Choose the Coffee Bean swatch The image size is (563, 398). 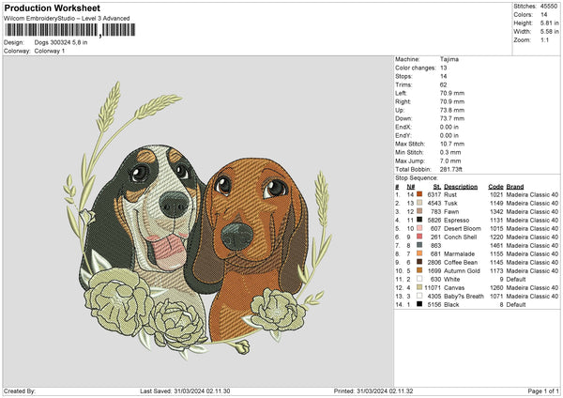pyautogui.click(x=419, y=262)
